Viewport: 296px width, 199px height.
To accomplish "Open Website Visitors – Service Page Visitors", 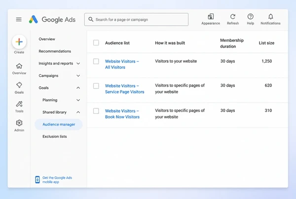I will coord(125,89).
